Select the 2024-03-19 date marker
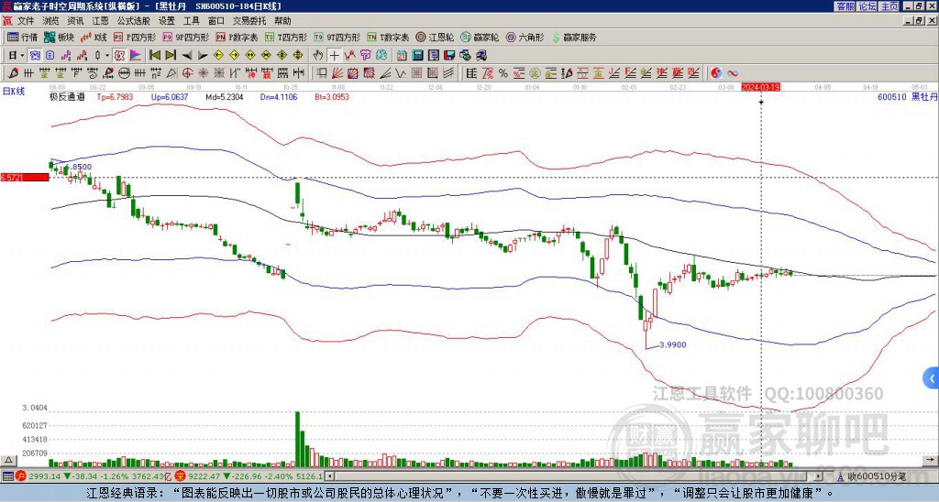 pos(761,87)
